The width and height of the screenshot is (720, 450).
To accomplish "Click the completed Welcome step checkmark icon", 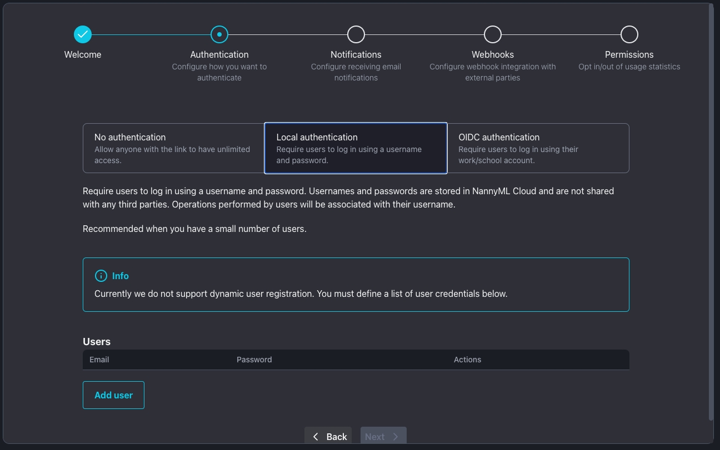I will tap(83, 34).
